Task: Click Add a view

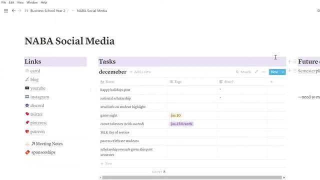Action: coord(140,72)
